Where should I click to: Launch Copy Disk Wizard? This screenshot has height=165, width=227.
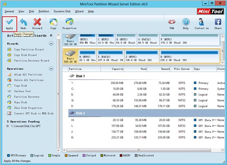click(x=26, y=55)
